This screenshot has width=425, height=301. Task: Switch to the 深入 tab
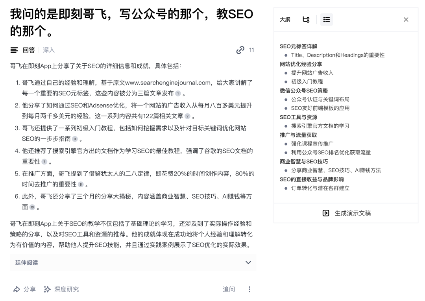coord(49,50)
